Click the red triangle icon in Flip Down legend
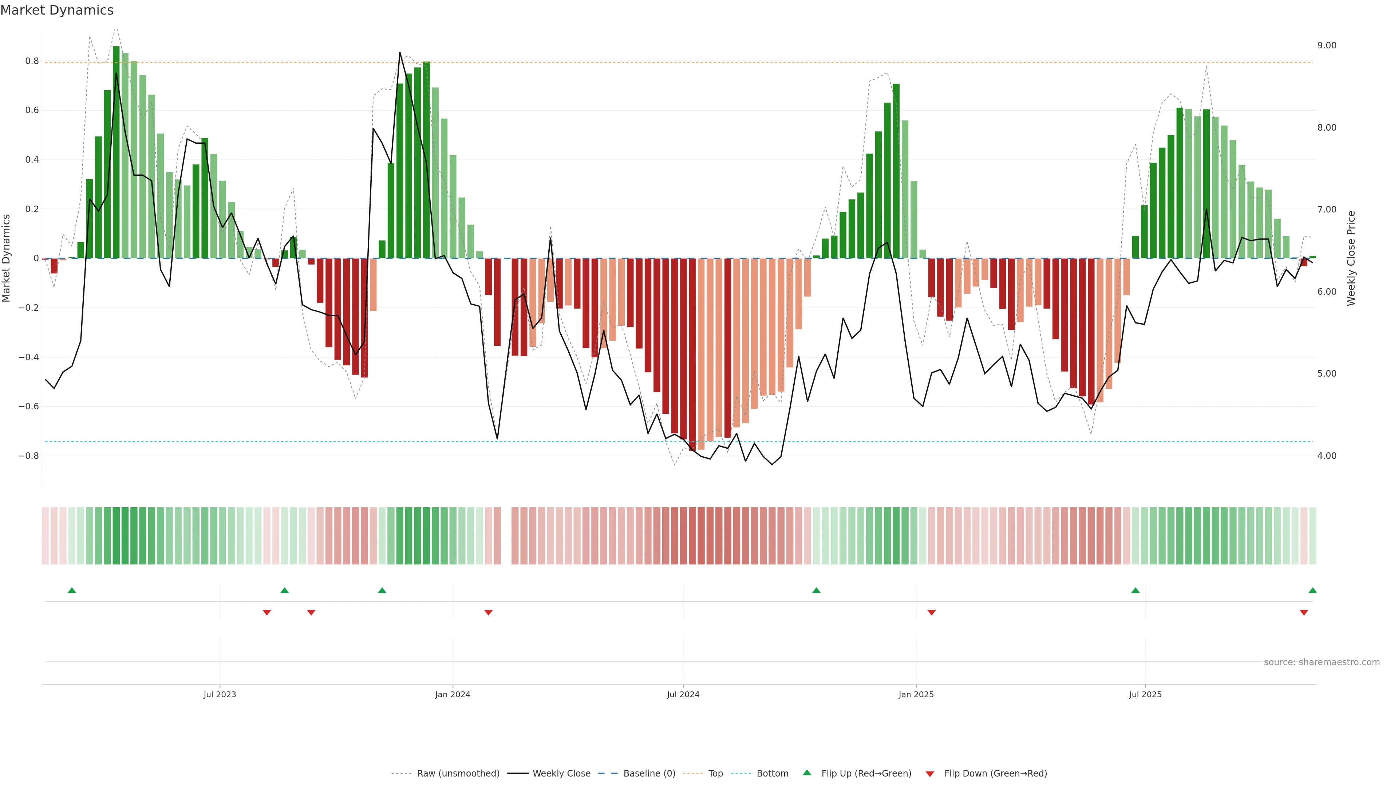This screenshot has width=1398, height=786. click(x=929, y=774)
